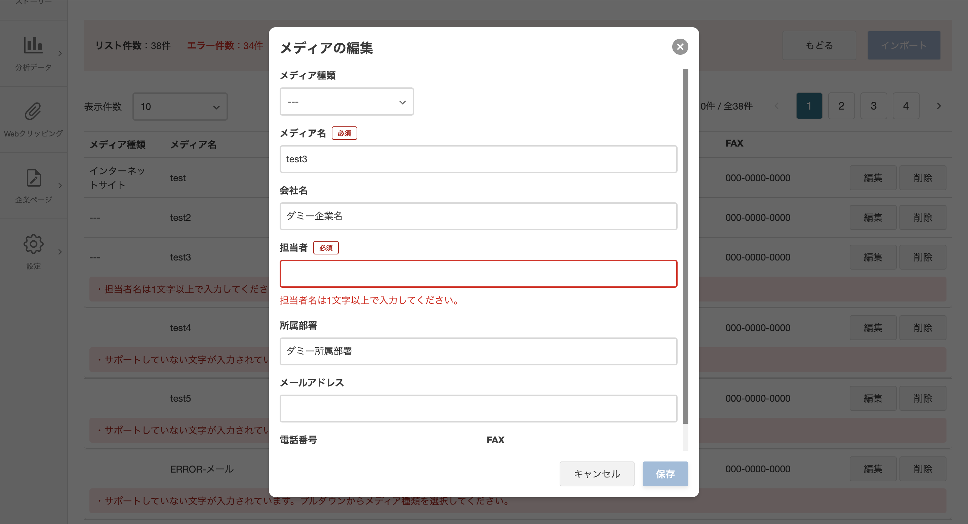Select page 2 in pagination
The width and height of the screenshot is (968, 524).
pos(841,106)
